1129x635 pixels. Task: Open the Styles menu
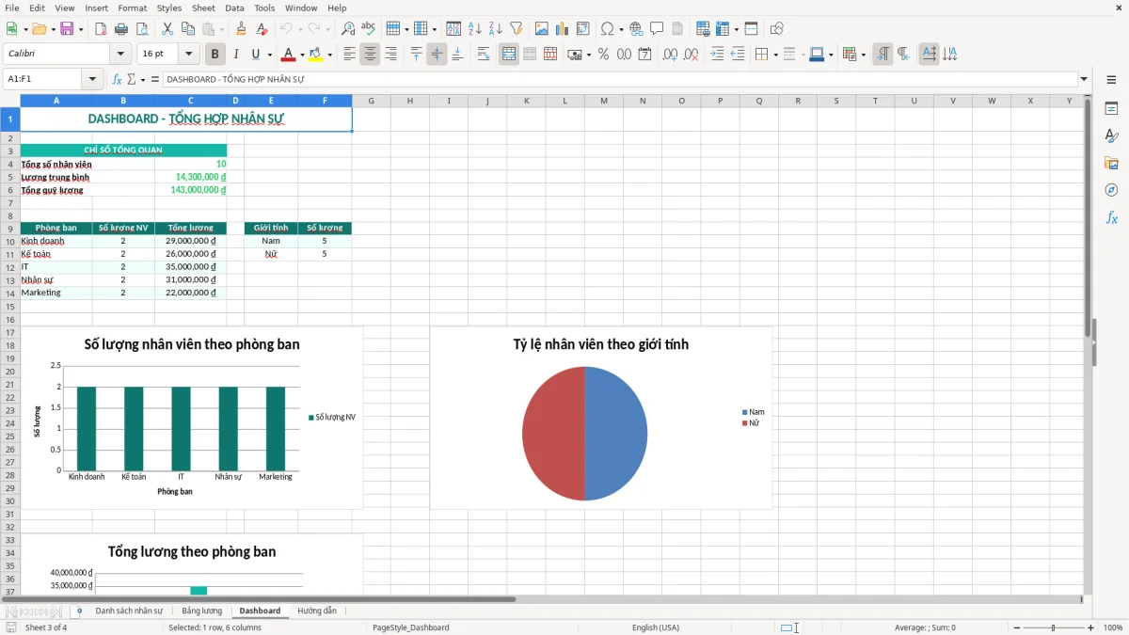(x=169, y=8)
